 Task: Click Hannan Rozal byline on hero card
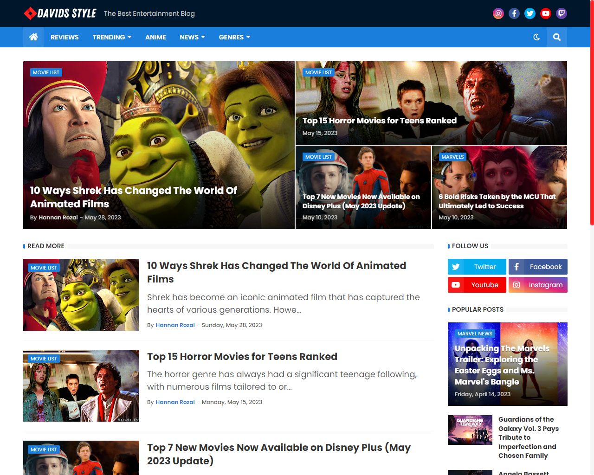pos(58,218)
